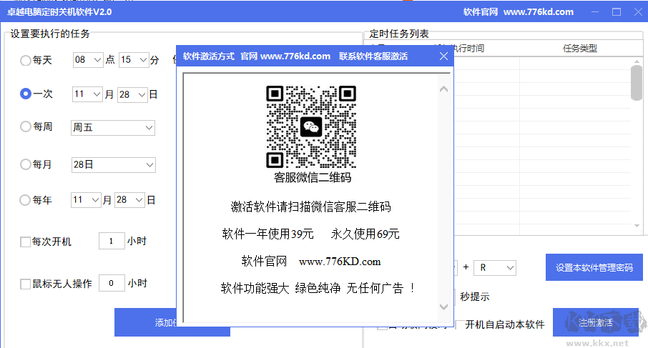The width and height of the screenshot is (648, 348).
Task: Pick the 每年 yearly radio option
Action: [x=25, y=200]
